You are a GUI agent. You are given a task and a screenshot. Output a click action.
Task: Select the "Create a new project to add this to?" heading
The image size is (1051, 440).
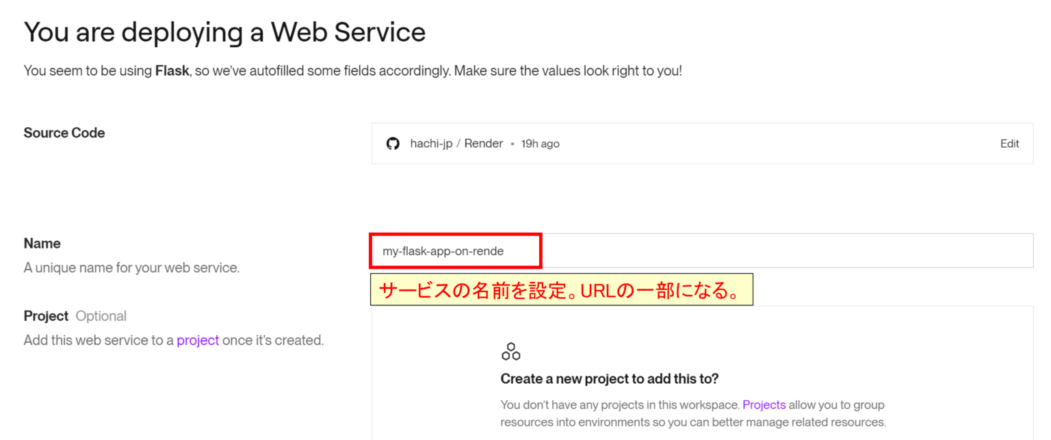coord(609,379)
